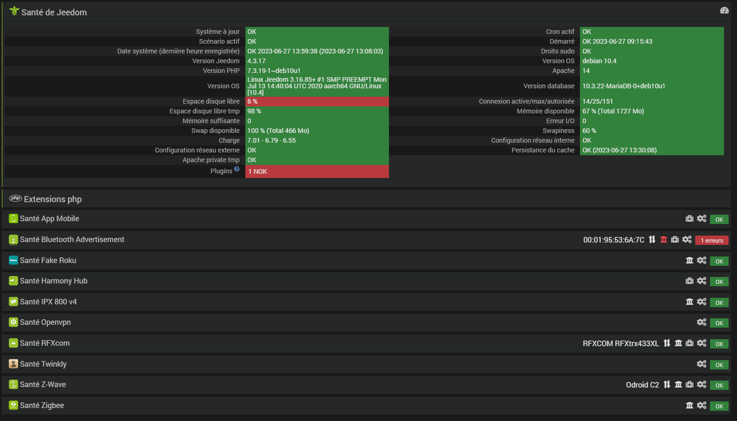This screenshot has height=421, width=737.
Task: Click the port arrows icon beside RFXCOM RFXtrx433XL
Action: click(667, 343)
